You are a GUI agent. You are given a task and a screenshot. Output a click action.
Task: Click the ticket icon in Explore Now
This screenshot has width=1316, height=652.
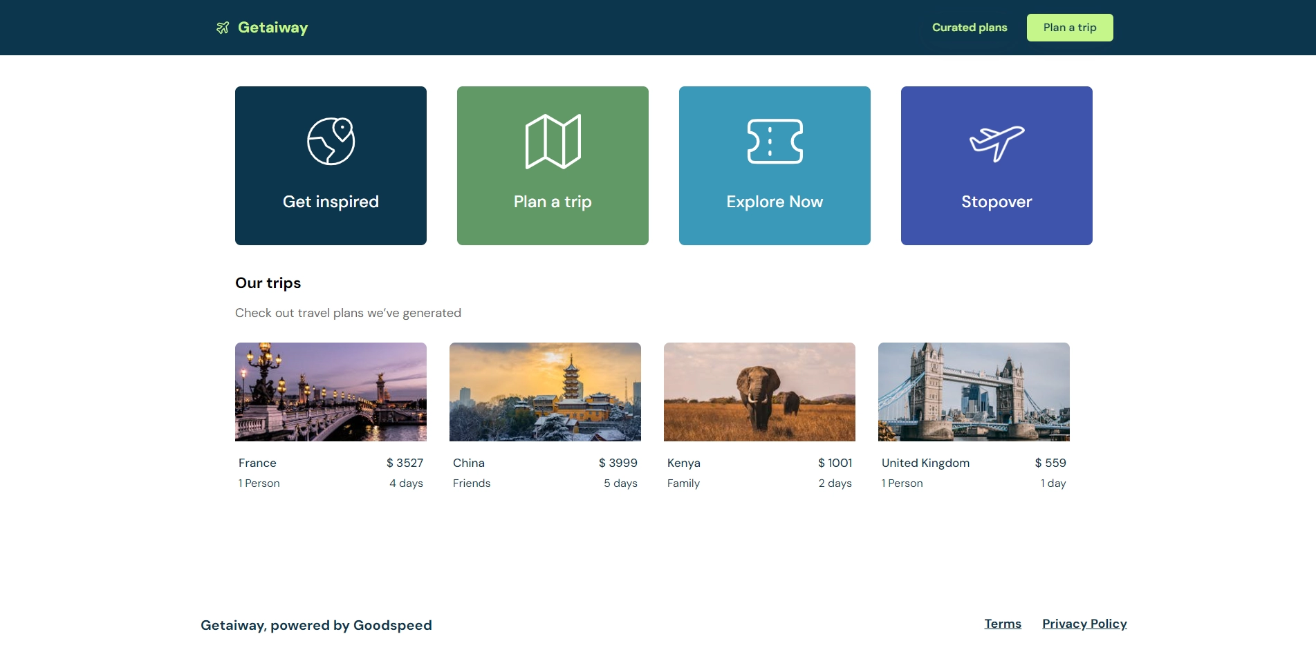tap(775, 141)
